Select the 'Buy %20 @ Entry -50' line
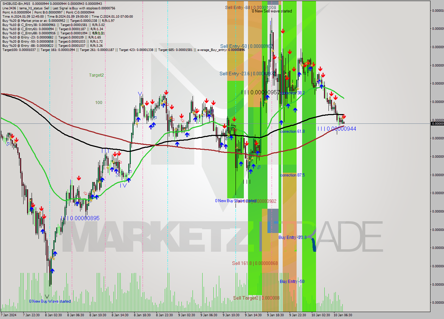This screenshot has height=319, width=444. tap(52, 41)
